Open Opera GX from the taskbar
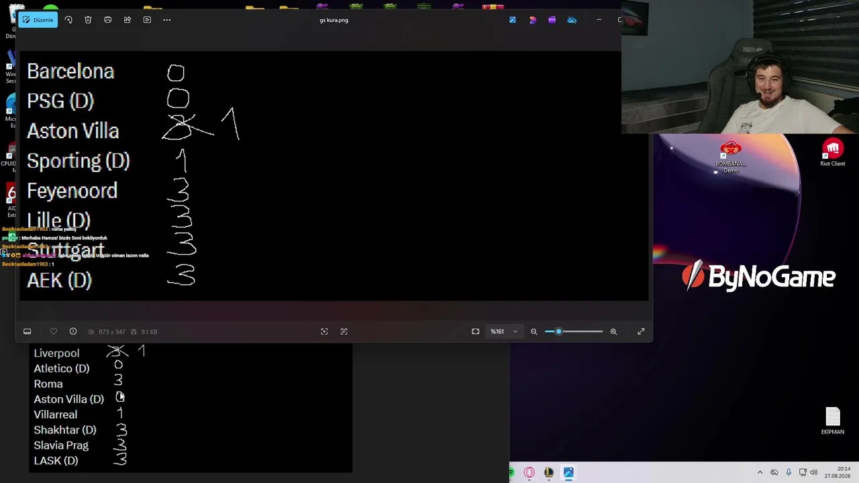 (529, 473)
